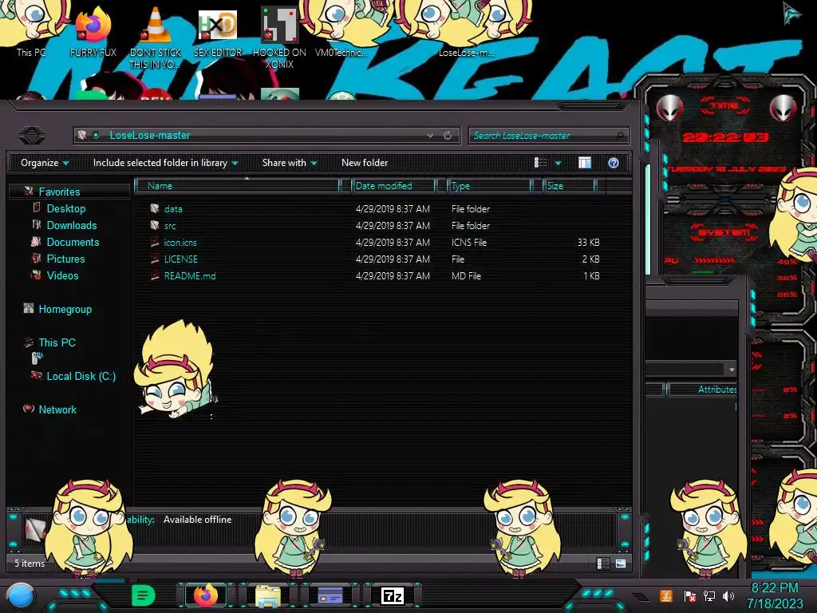Sort by the Name column header
817x613 pixels.
238,185
